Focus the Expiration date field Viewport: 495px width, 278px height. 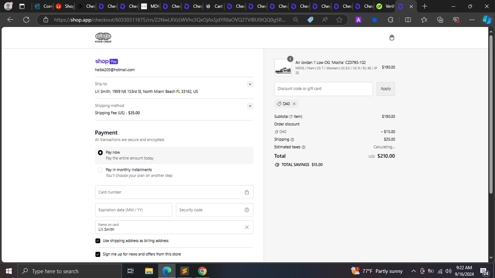pos(134,210)
